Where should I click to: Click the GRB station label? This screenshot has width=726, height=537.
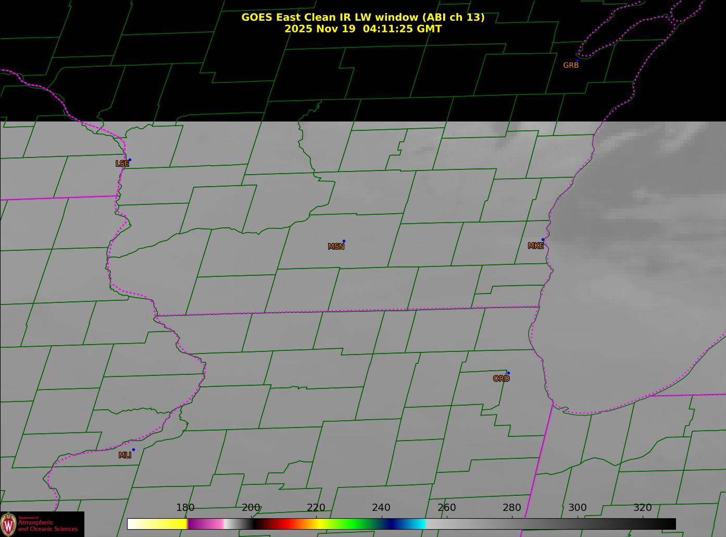571,65
